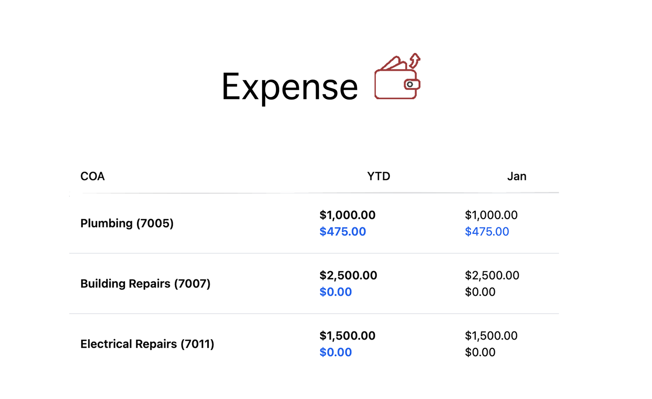
Task: Open the Electrical Repairs (7011) account
Action: point(147,344)
